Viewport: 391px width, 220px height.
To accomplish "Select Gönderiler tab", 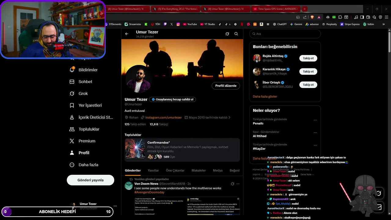I will (x=133, y=170).
